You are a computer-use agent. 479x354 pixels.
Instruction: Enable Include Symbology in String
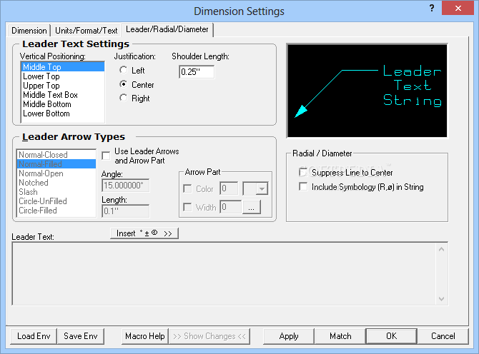(303, 186)
